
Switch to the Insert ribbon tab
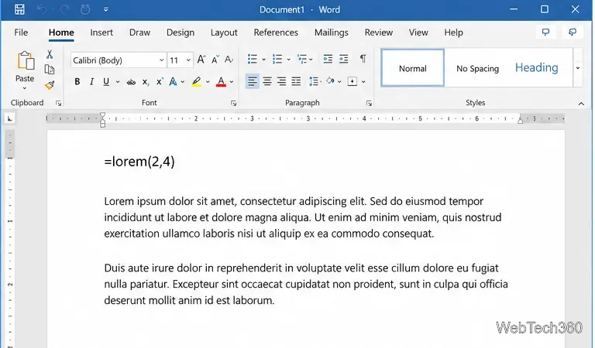101,32
